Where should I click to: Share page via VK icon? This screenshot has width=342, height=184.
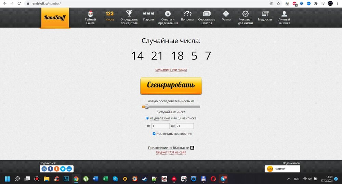44,169
